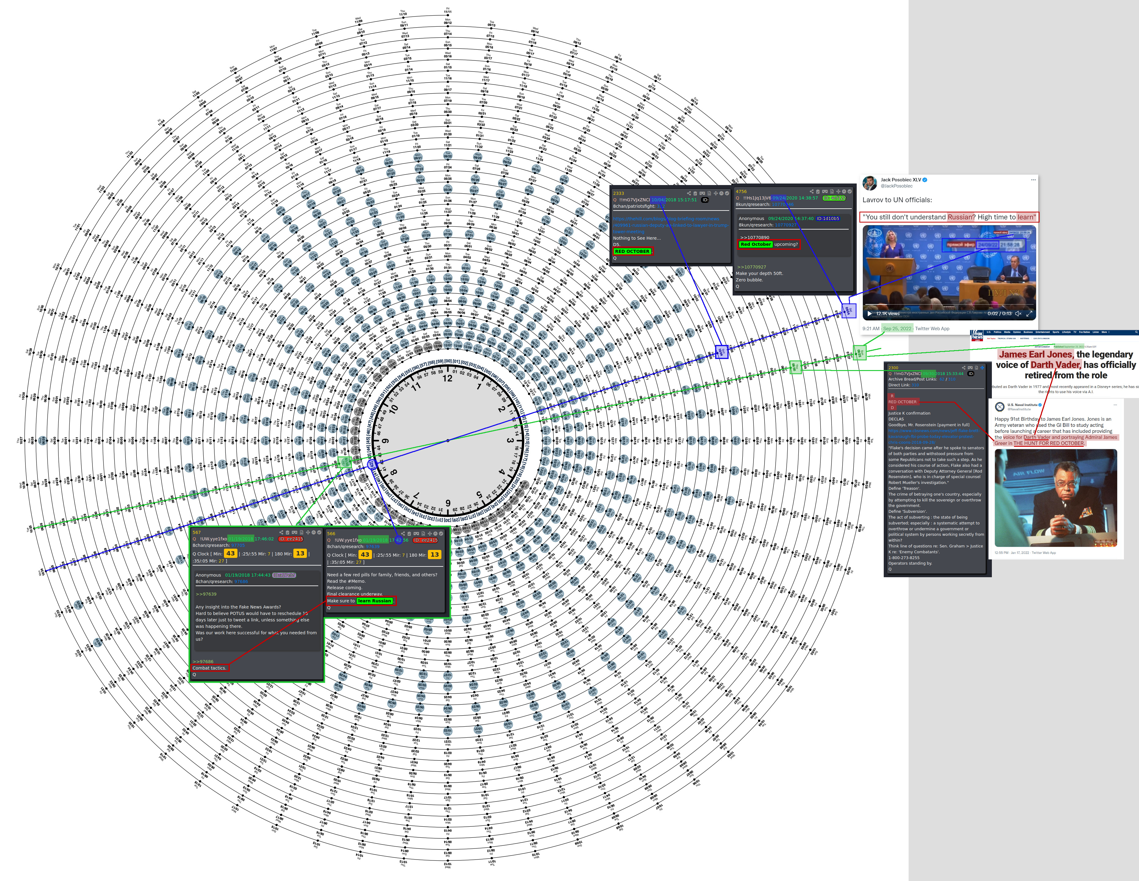This screenshot has width=1139, height=881.
Task: Click quoted reply >>10770927 in post 4756
Action: pos(752,267)
